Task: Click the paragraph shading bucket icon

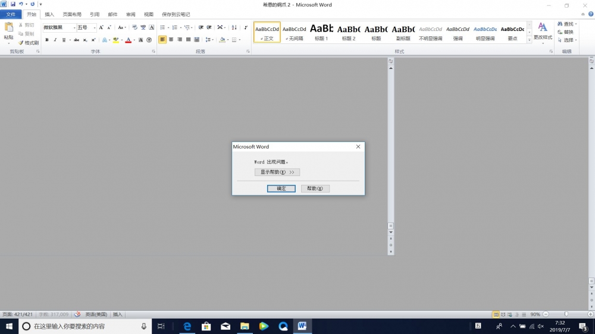Action: 223,40
